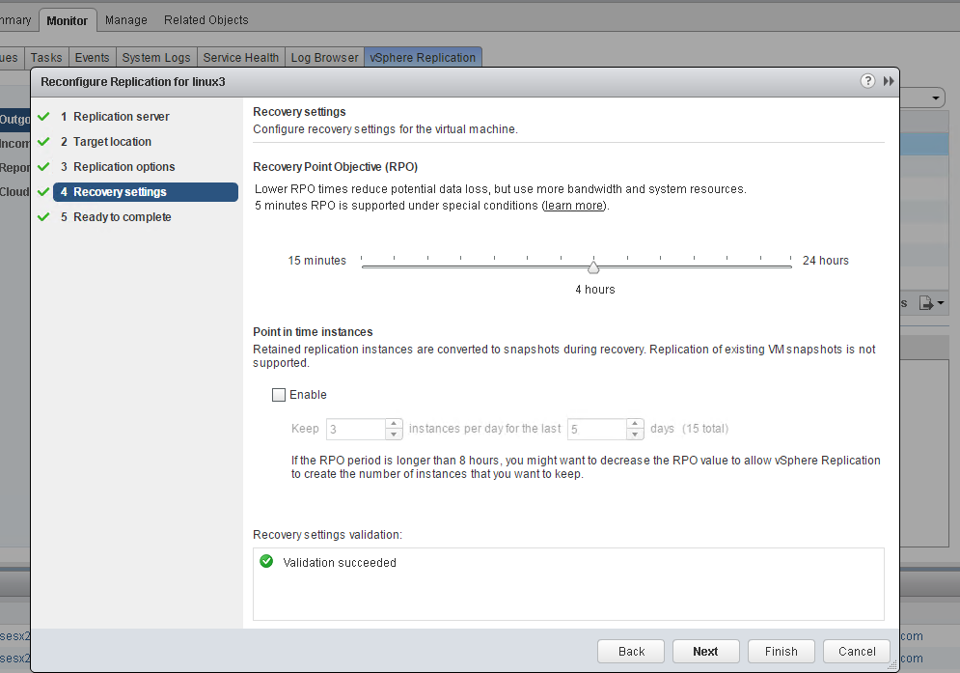Open the Tasks sub-tab
The height and width of the screenshot is (673, 960).
point(46,58)
